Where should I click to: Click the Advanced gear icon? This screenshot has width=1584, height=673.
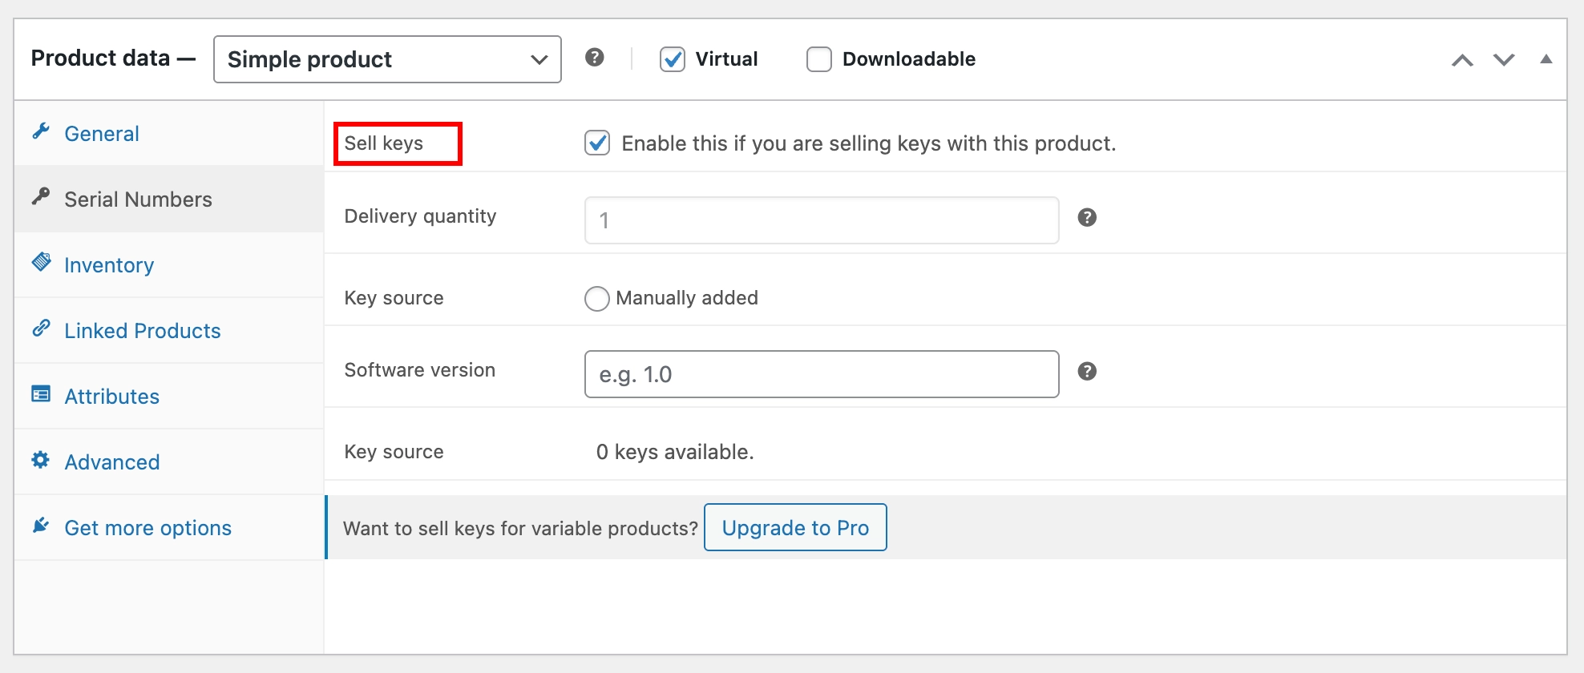(41, 460)
